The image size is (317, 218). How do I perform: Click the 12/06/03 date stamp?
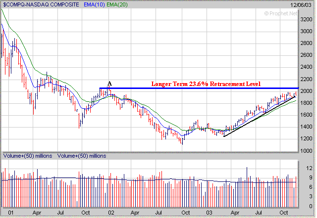301,5
